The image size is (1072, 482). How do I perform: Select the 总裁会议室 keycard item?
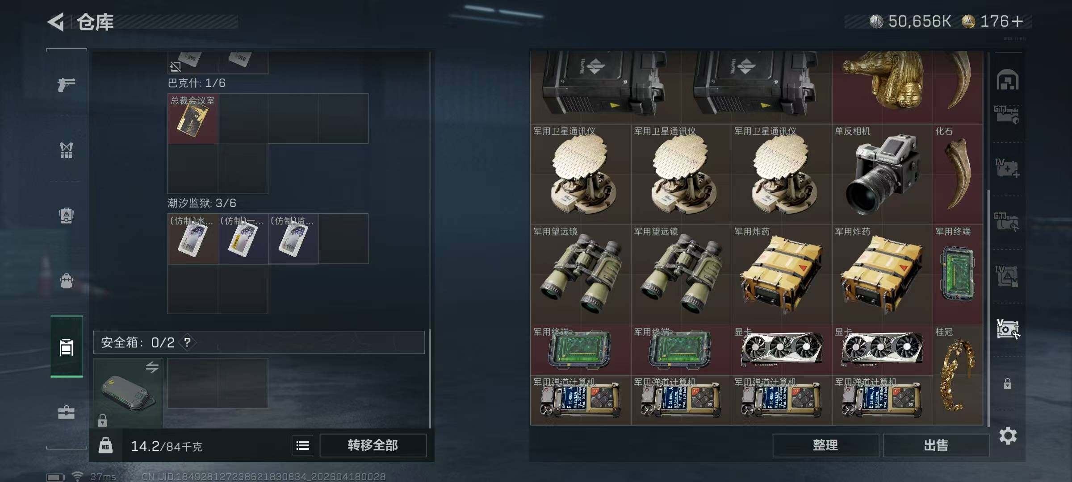click(193, 119)
